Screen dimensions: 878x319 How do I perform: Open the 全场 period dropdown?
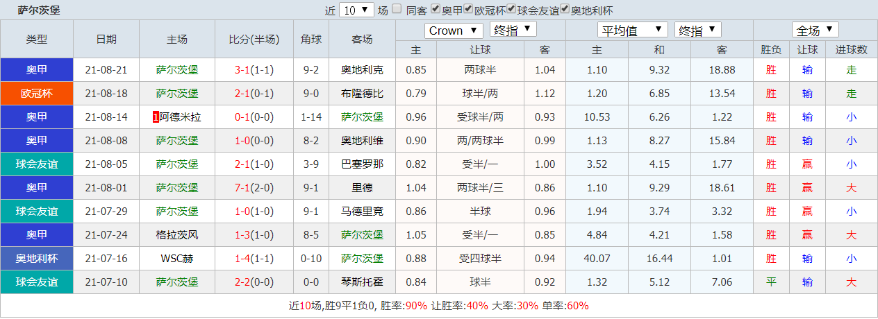coord(815,31)
